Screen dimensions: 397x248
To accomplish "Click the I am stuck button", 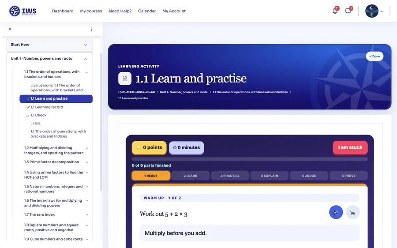I will click(350, 147).
